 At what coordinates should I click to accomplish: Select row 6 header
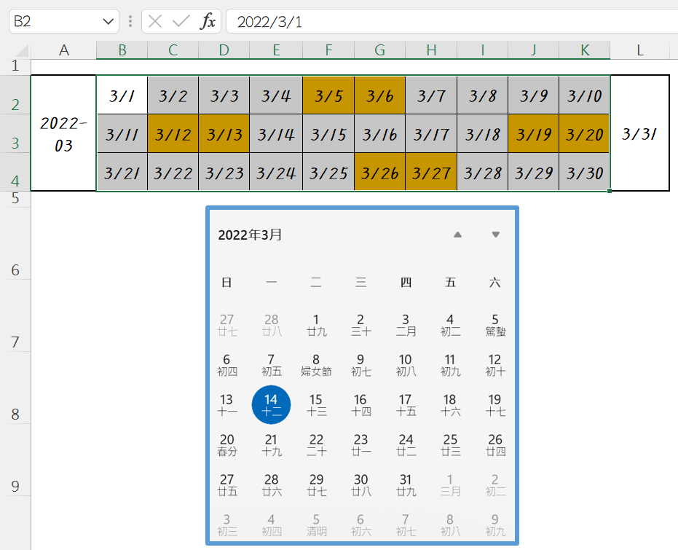[x=15, y=244]
